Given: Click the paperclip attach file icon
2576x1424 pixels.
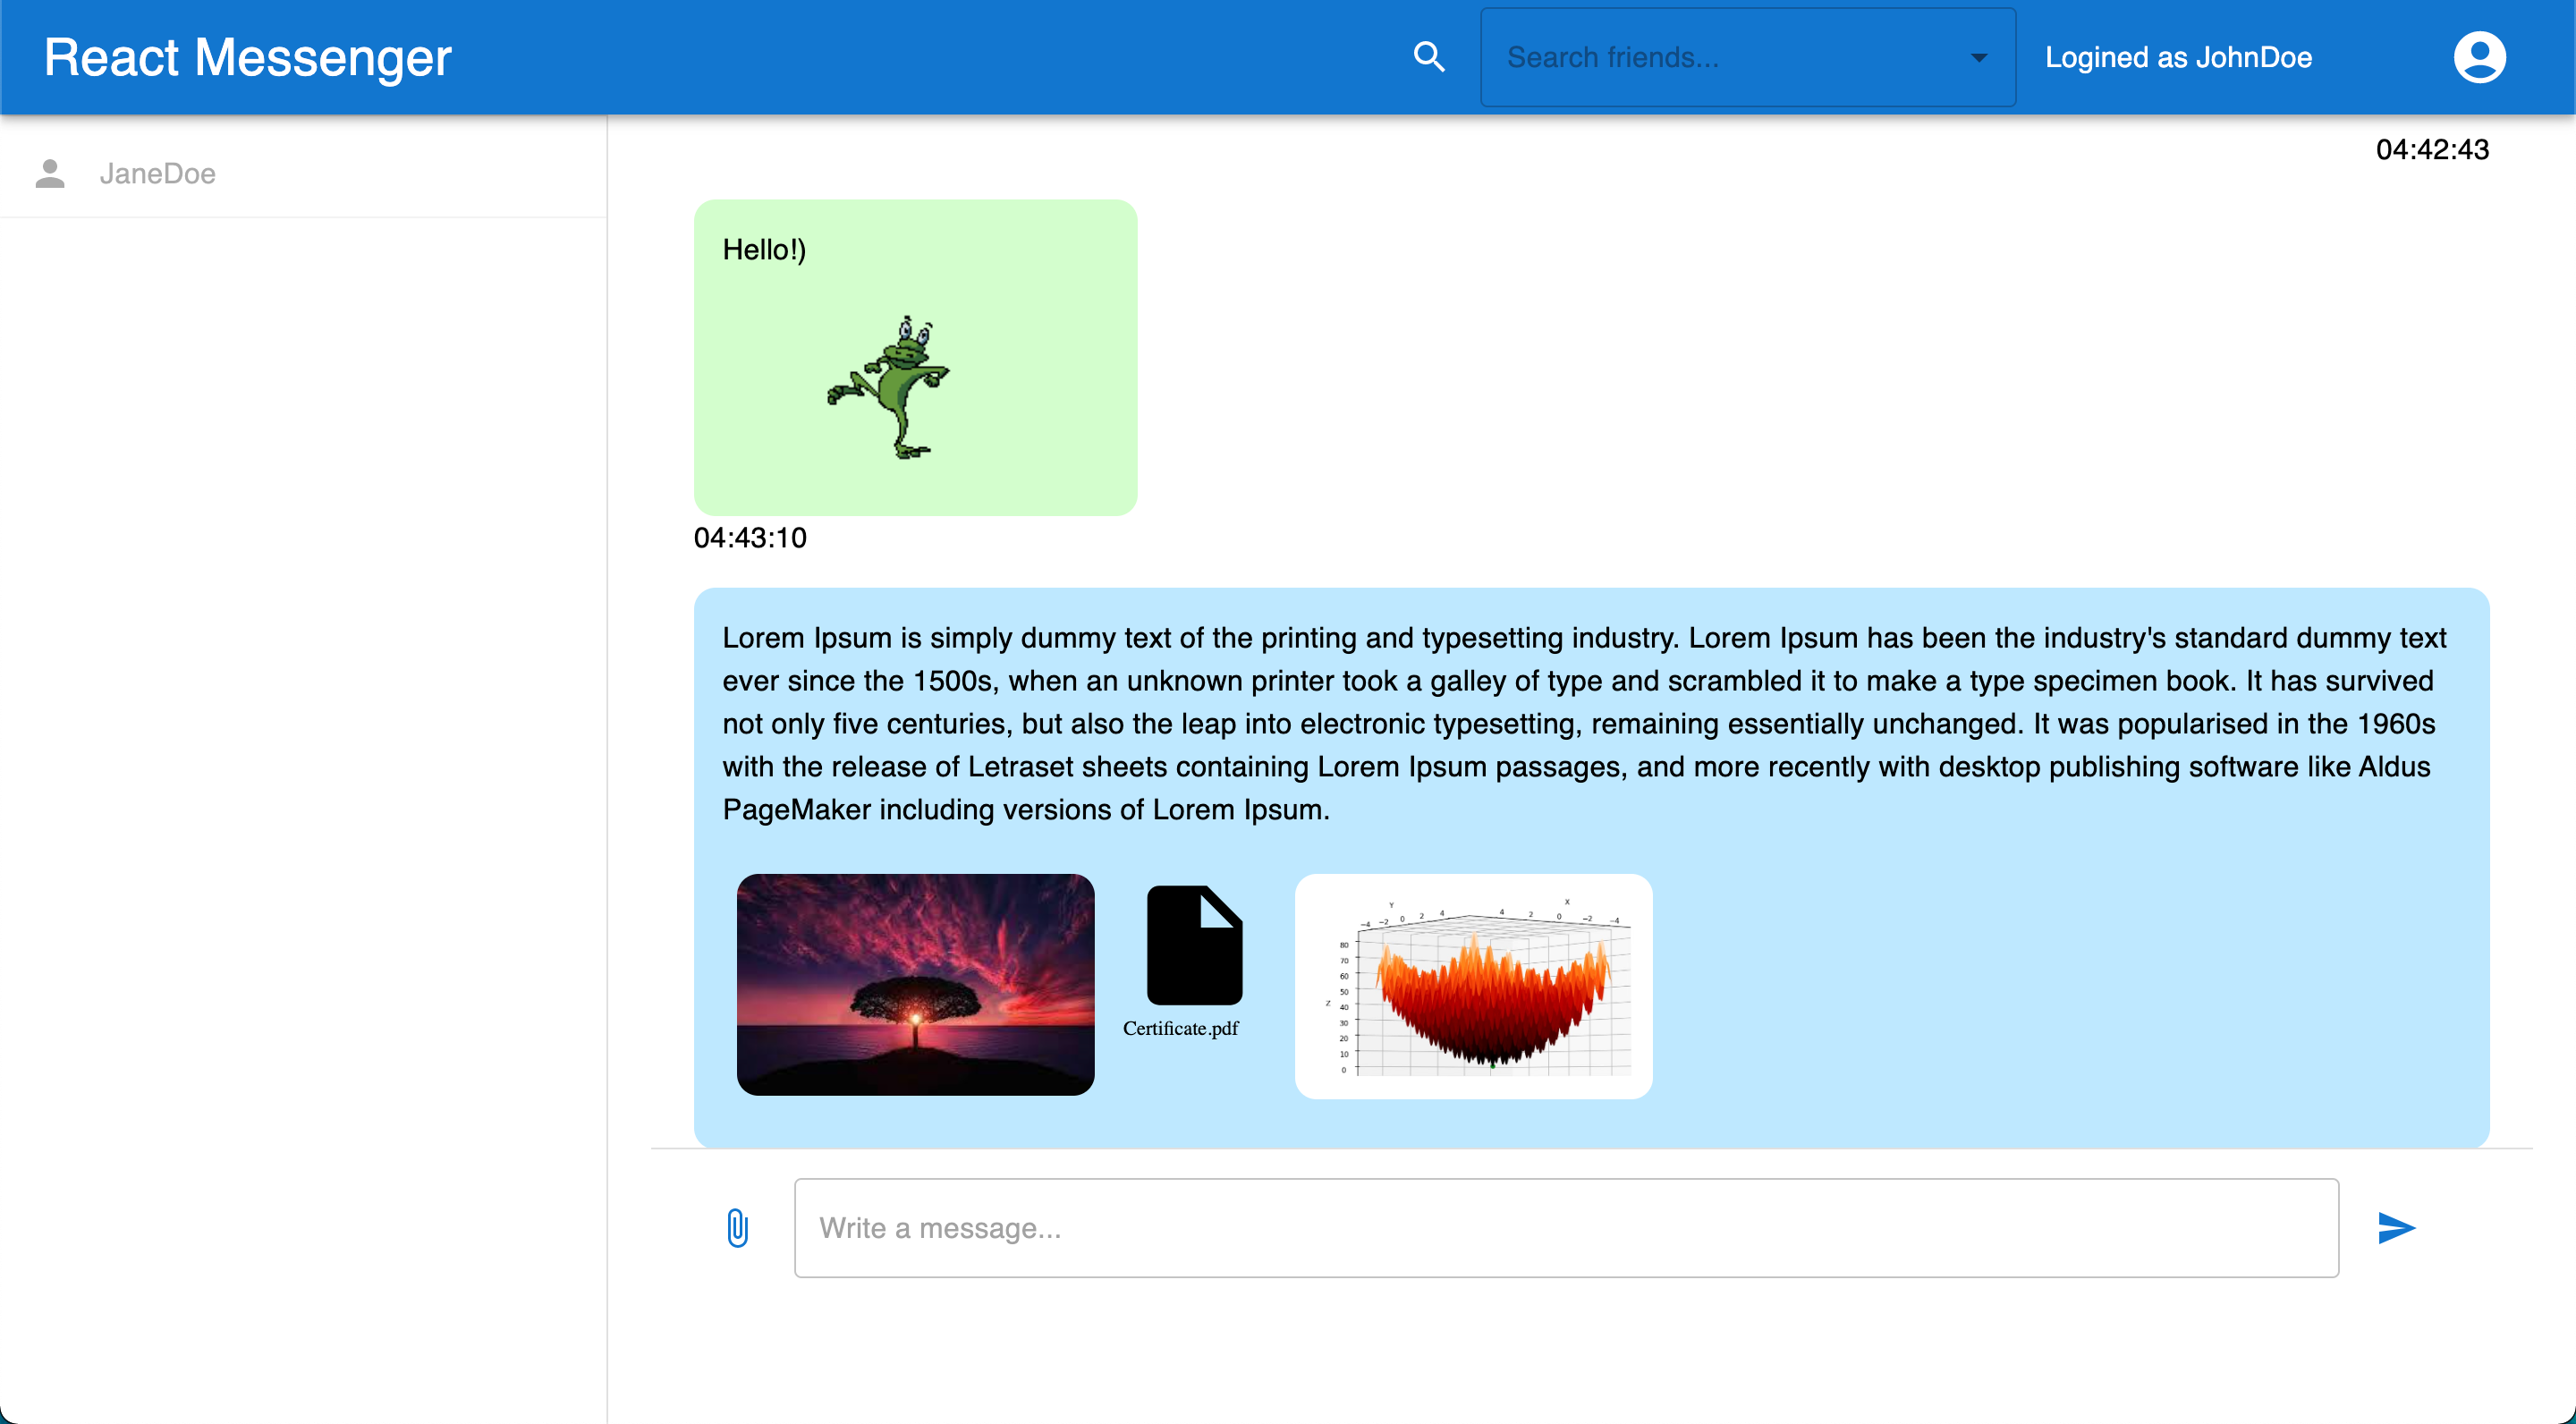Looking at the screenshot, I should tap(737, 1227).
